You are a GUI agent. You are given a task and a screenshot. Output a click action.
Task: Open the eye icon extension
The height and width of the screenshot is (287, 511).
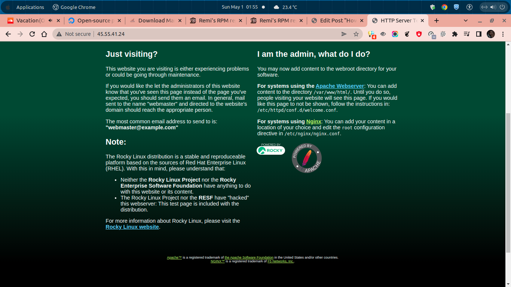383,34
